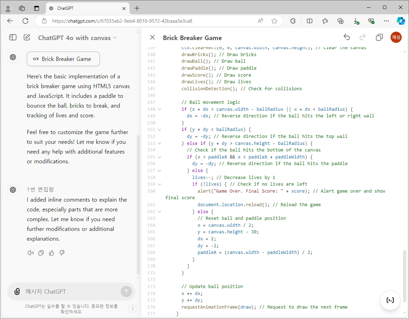Open browser settings and more menu

click(x=386, y=21)
